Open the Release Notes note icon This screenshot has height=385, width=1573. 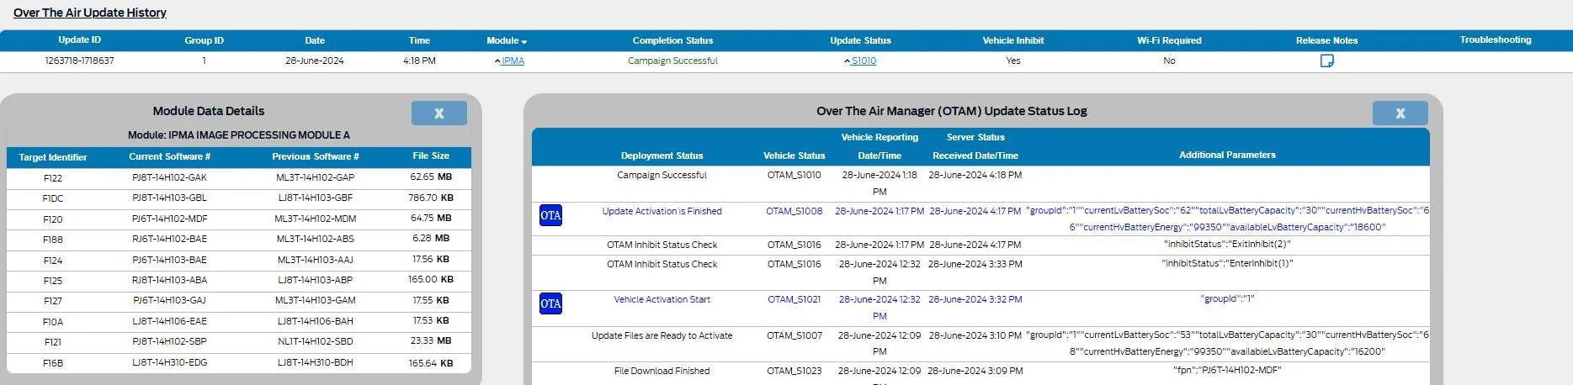[x=1326, y=61]
